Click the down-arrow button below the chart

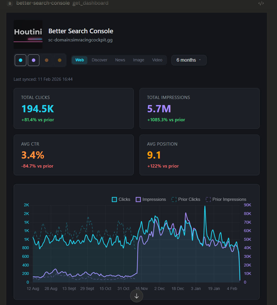tap(136, 296)
